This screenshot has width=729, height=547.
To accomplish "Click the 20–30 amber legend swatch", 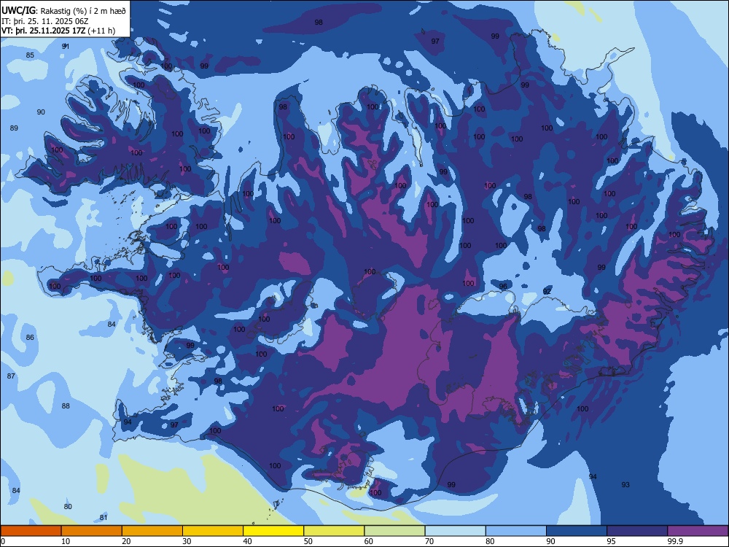I will pos(152,531).
